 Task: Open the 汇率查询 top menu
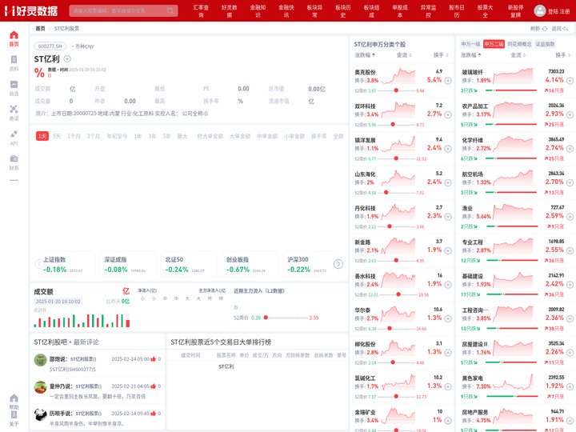pyautogui.click(x=201, y=11)
